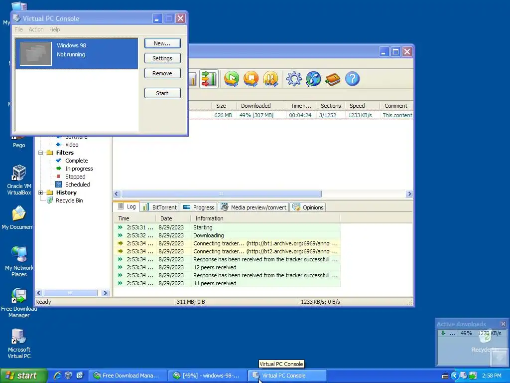Screen dimensions: 510x383
Task: Switch to [49%] windows-98 taskbar button
Action: click(207, 376)
